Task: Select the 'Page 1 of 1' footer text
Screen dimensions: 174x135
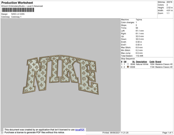Action: tap(168, 133)
